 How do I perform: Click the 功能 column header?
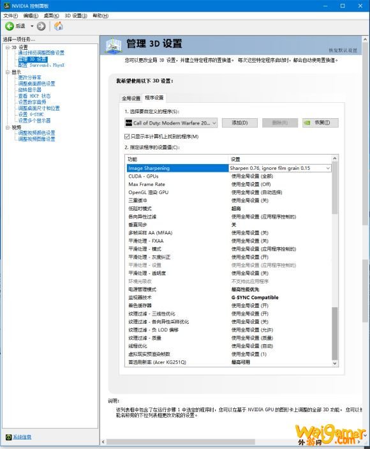point(177,159)
